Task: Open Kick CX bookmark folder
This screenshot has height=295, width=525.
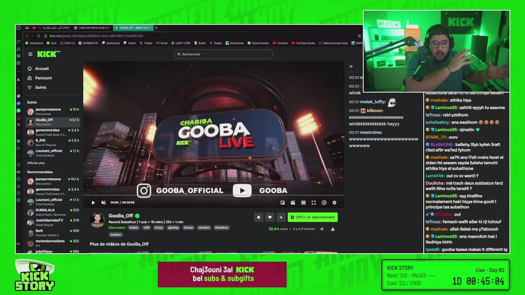Action: [x=67, y=43]
